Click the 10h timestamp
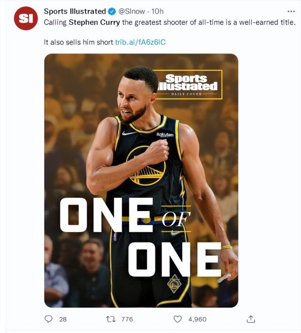The image size is (301, 333). 157,11
